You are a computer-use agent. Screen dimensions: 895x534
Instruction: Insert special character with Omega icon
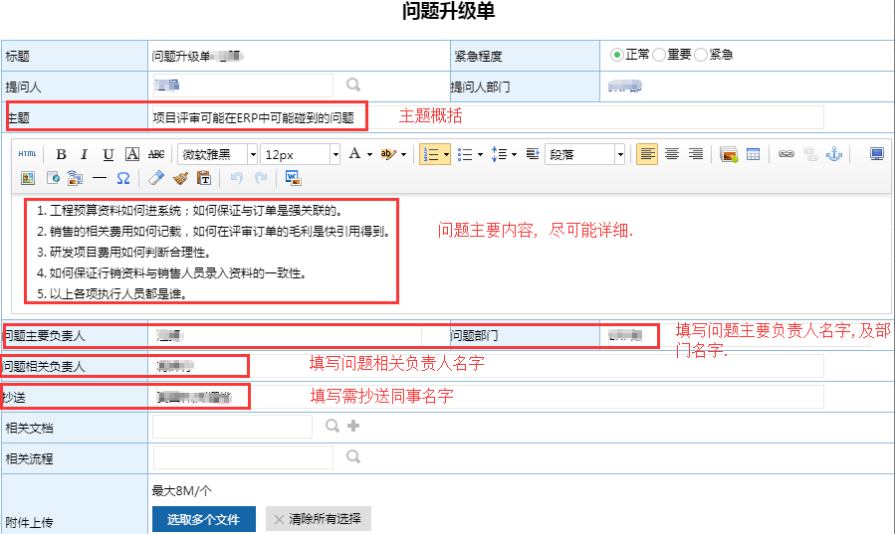(123, 179)
